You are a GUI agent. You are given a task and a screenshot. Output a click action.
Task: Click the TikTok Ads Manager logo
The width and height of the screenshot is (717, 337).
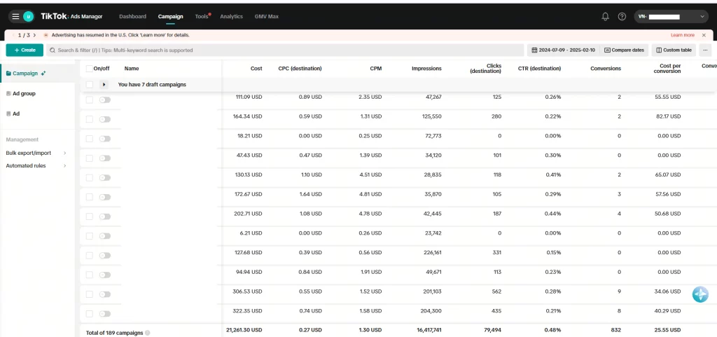[71, 16]
